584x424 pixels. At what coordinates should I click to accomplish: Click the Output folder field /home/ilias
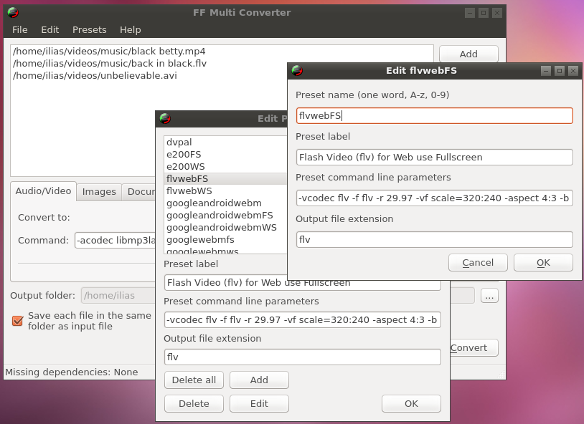[118, 296]
